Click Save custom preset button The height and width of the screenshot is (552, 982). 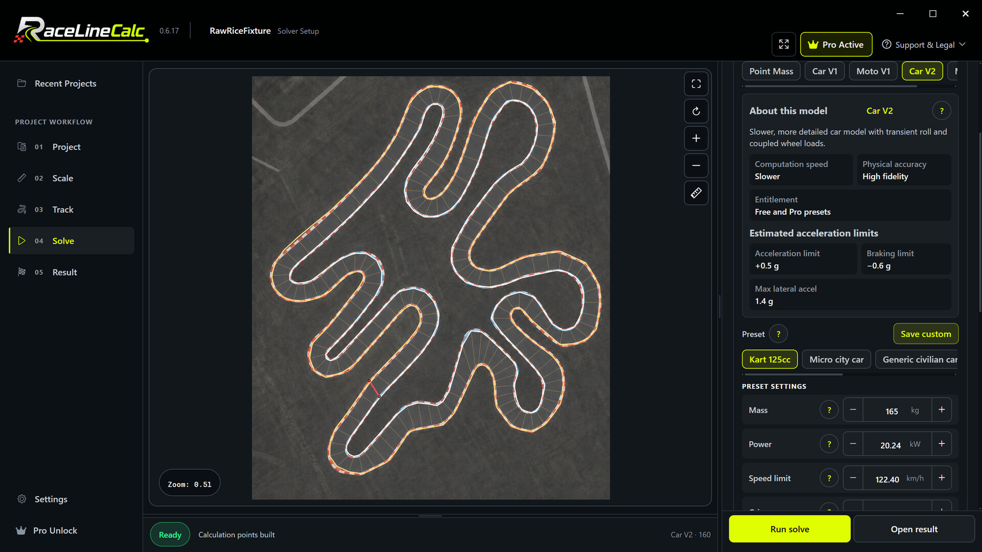(x=926, y=334)
